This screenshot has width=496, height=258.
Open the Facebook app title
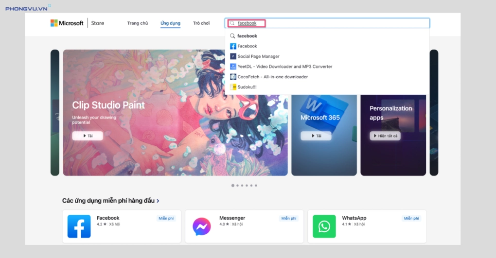tap(108, 218)
